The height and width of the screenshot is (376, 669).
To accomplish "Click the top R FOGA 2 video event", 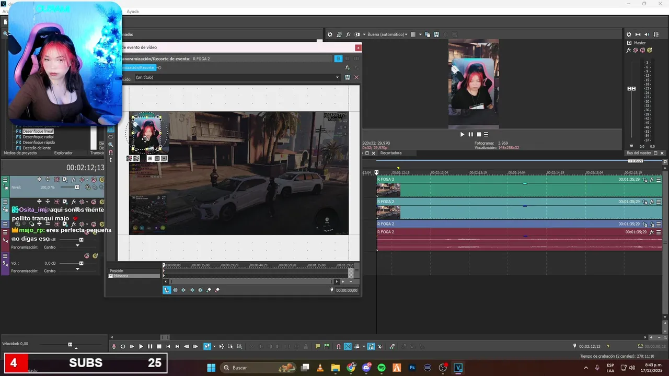I will pyautogui.click(x=519, y=186).
